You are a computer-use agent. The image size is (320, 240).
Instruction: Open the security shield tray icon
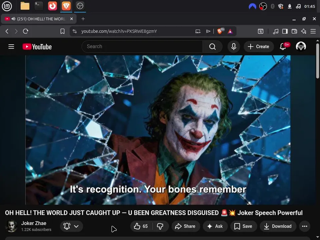(281, 7)
